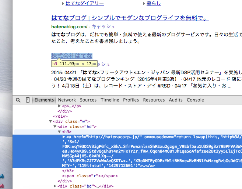Switch to the Timeline tab

pyautogui.click(x=110, y=100)
